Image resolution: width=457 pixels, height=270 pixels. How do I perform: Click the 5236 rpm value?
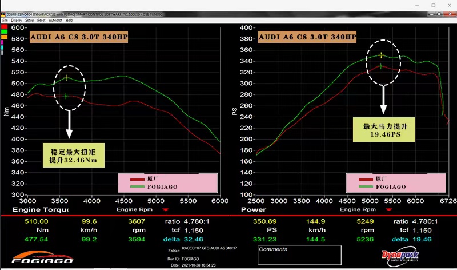tap(365, 239)
